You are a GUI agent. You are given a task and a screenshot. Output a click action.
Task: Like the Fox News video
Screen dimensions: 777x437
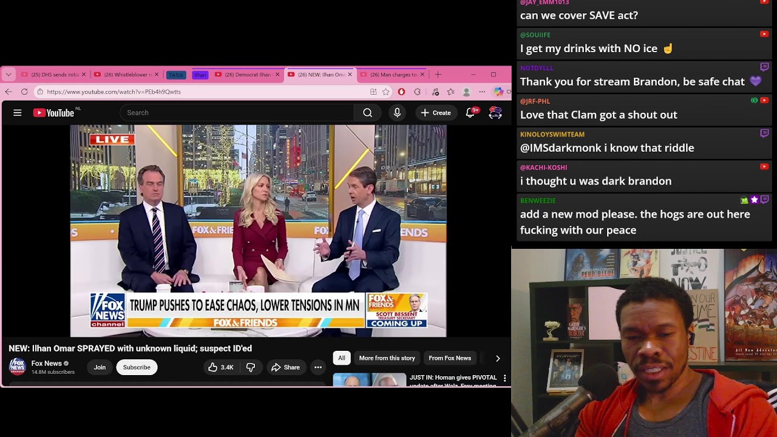220,367
